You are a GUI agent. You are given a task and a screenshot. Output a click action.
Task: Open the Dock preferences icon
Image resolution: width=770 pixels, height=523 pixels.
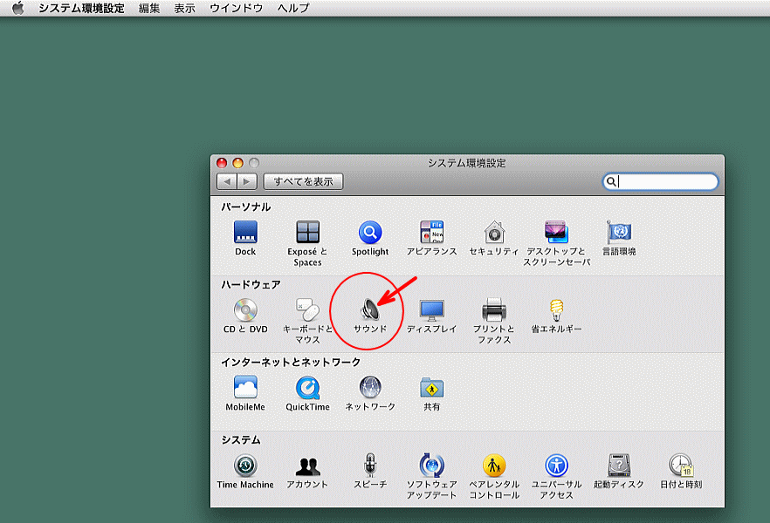pos(245,233)
